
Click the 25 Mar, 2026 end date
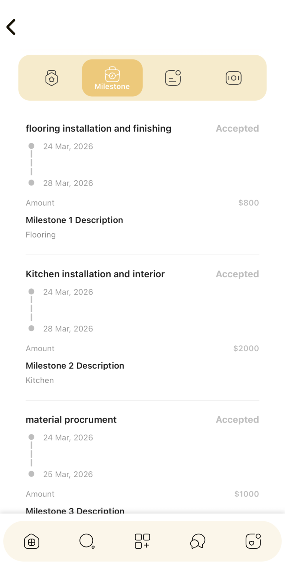pyautogui.click(x=68, y=474)
